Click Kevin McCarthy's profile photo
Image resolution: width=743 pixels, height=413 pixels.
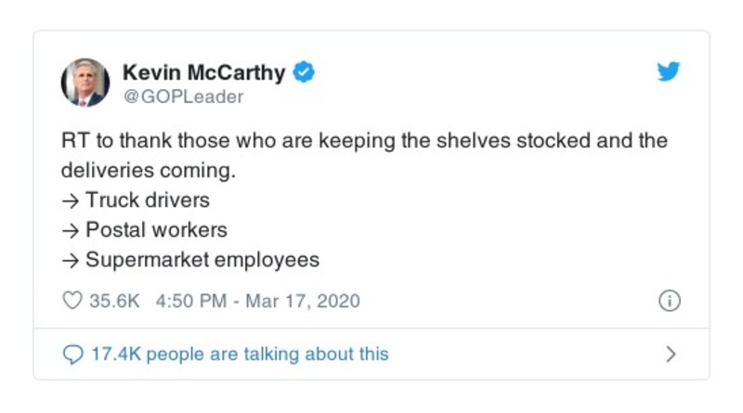tap(85, 83)
